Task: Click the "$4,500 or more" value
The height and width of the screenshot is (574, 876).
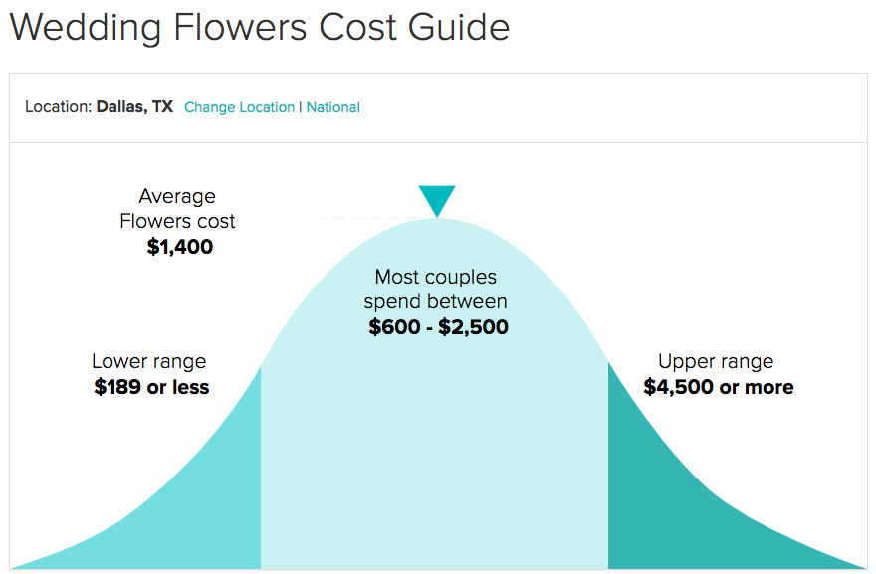Action: click(718, 387)
